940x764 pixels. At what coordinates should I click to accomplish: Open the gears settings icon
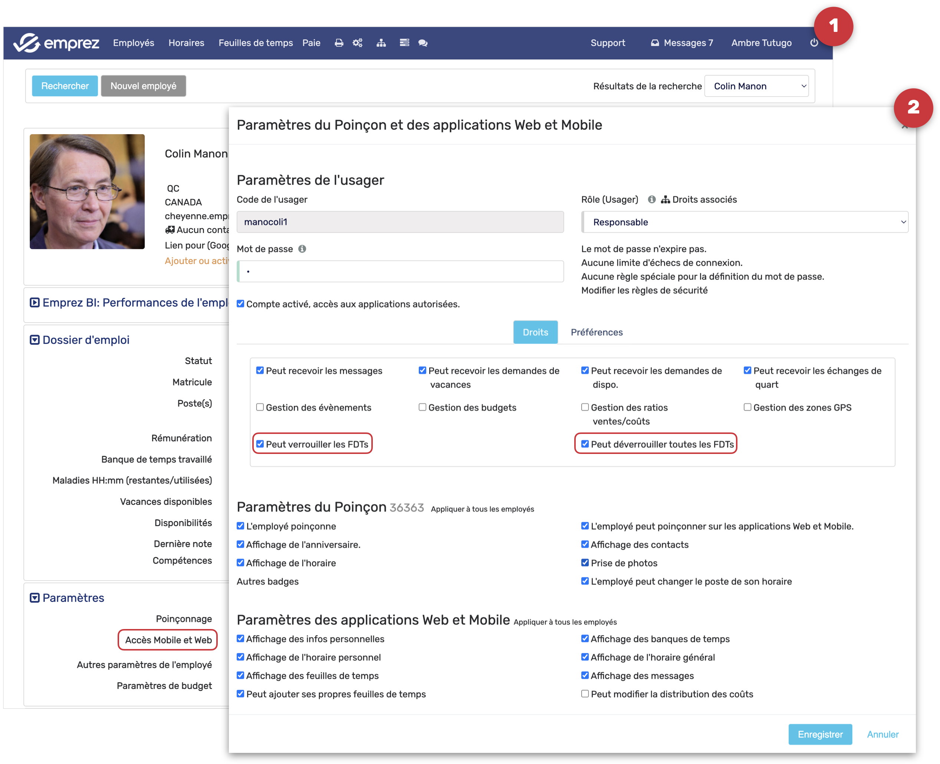tap(357, 43)
